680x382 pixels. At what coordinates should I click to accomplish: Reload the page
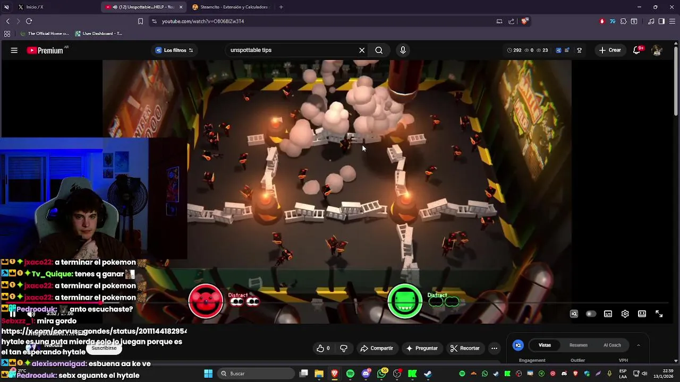click(x=29, y=21)
